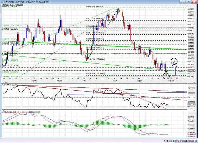This screenshot has height=143, width=198.
Task: Click the 0.86495 (23.60%) Fibonacci label
Action: pyautogui.click(x=10, y=29)
